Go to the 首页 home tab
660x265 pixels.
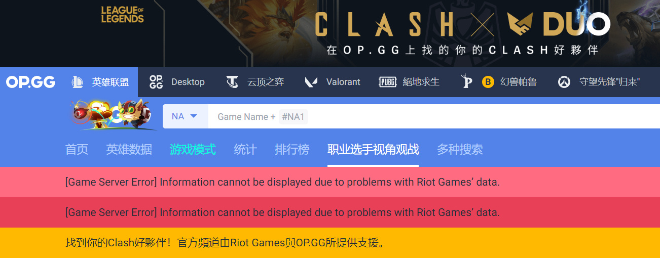(x=77, y=149)
